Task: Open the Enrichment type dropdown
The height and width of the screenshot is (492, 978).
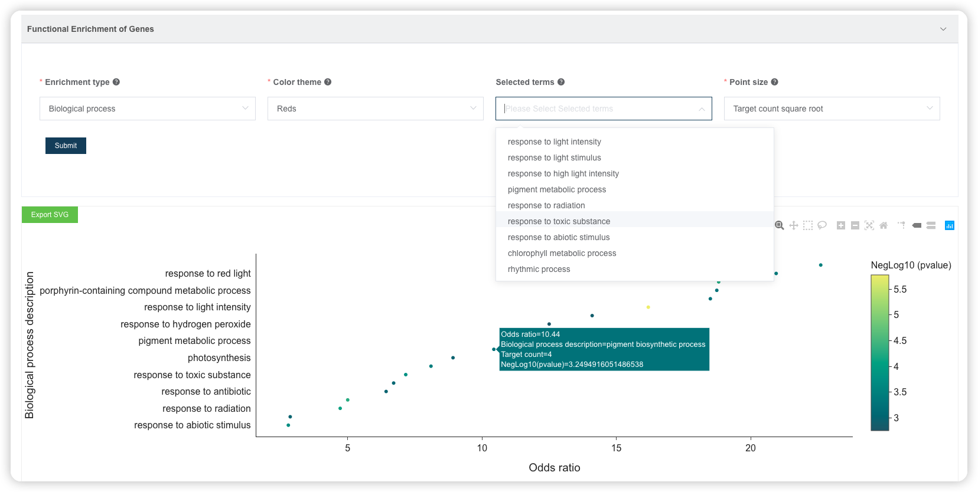Action: pyautogui.click(x=148, y=109)
